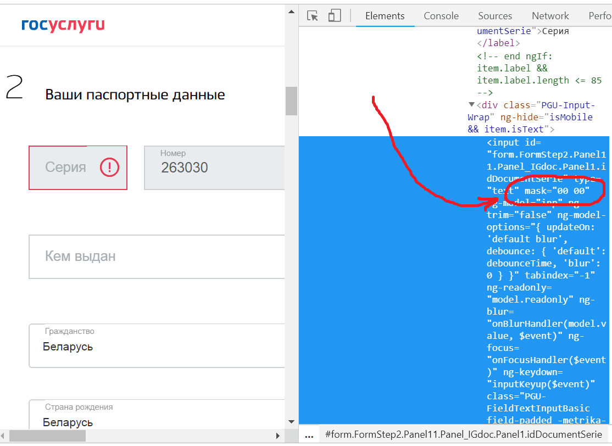Toggle the device toolbar icon
This screenshot has width=612, height=446.
(x=335, y=15)
